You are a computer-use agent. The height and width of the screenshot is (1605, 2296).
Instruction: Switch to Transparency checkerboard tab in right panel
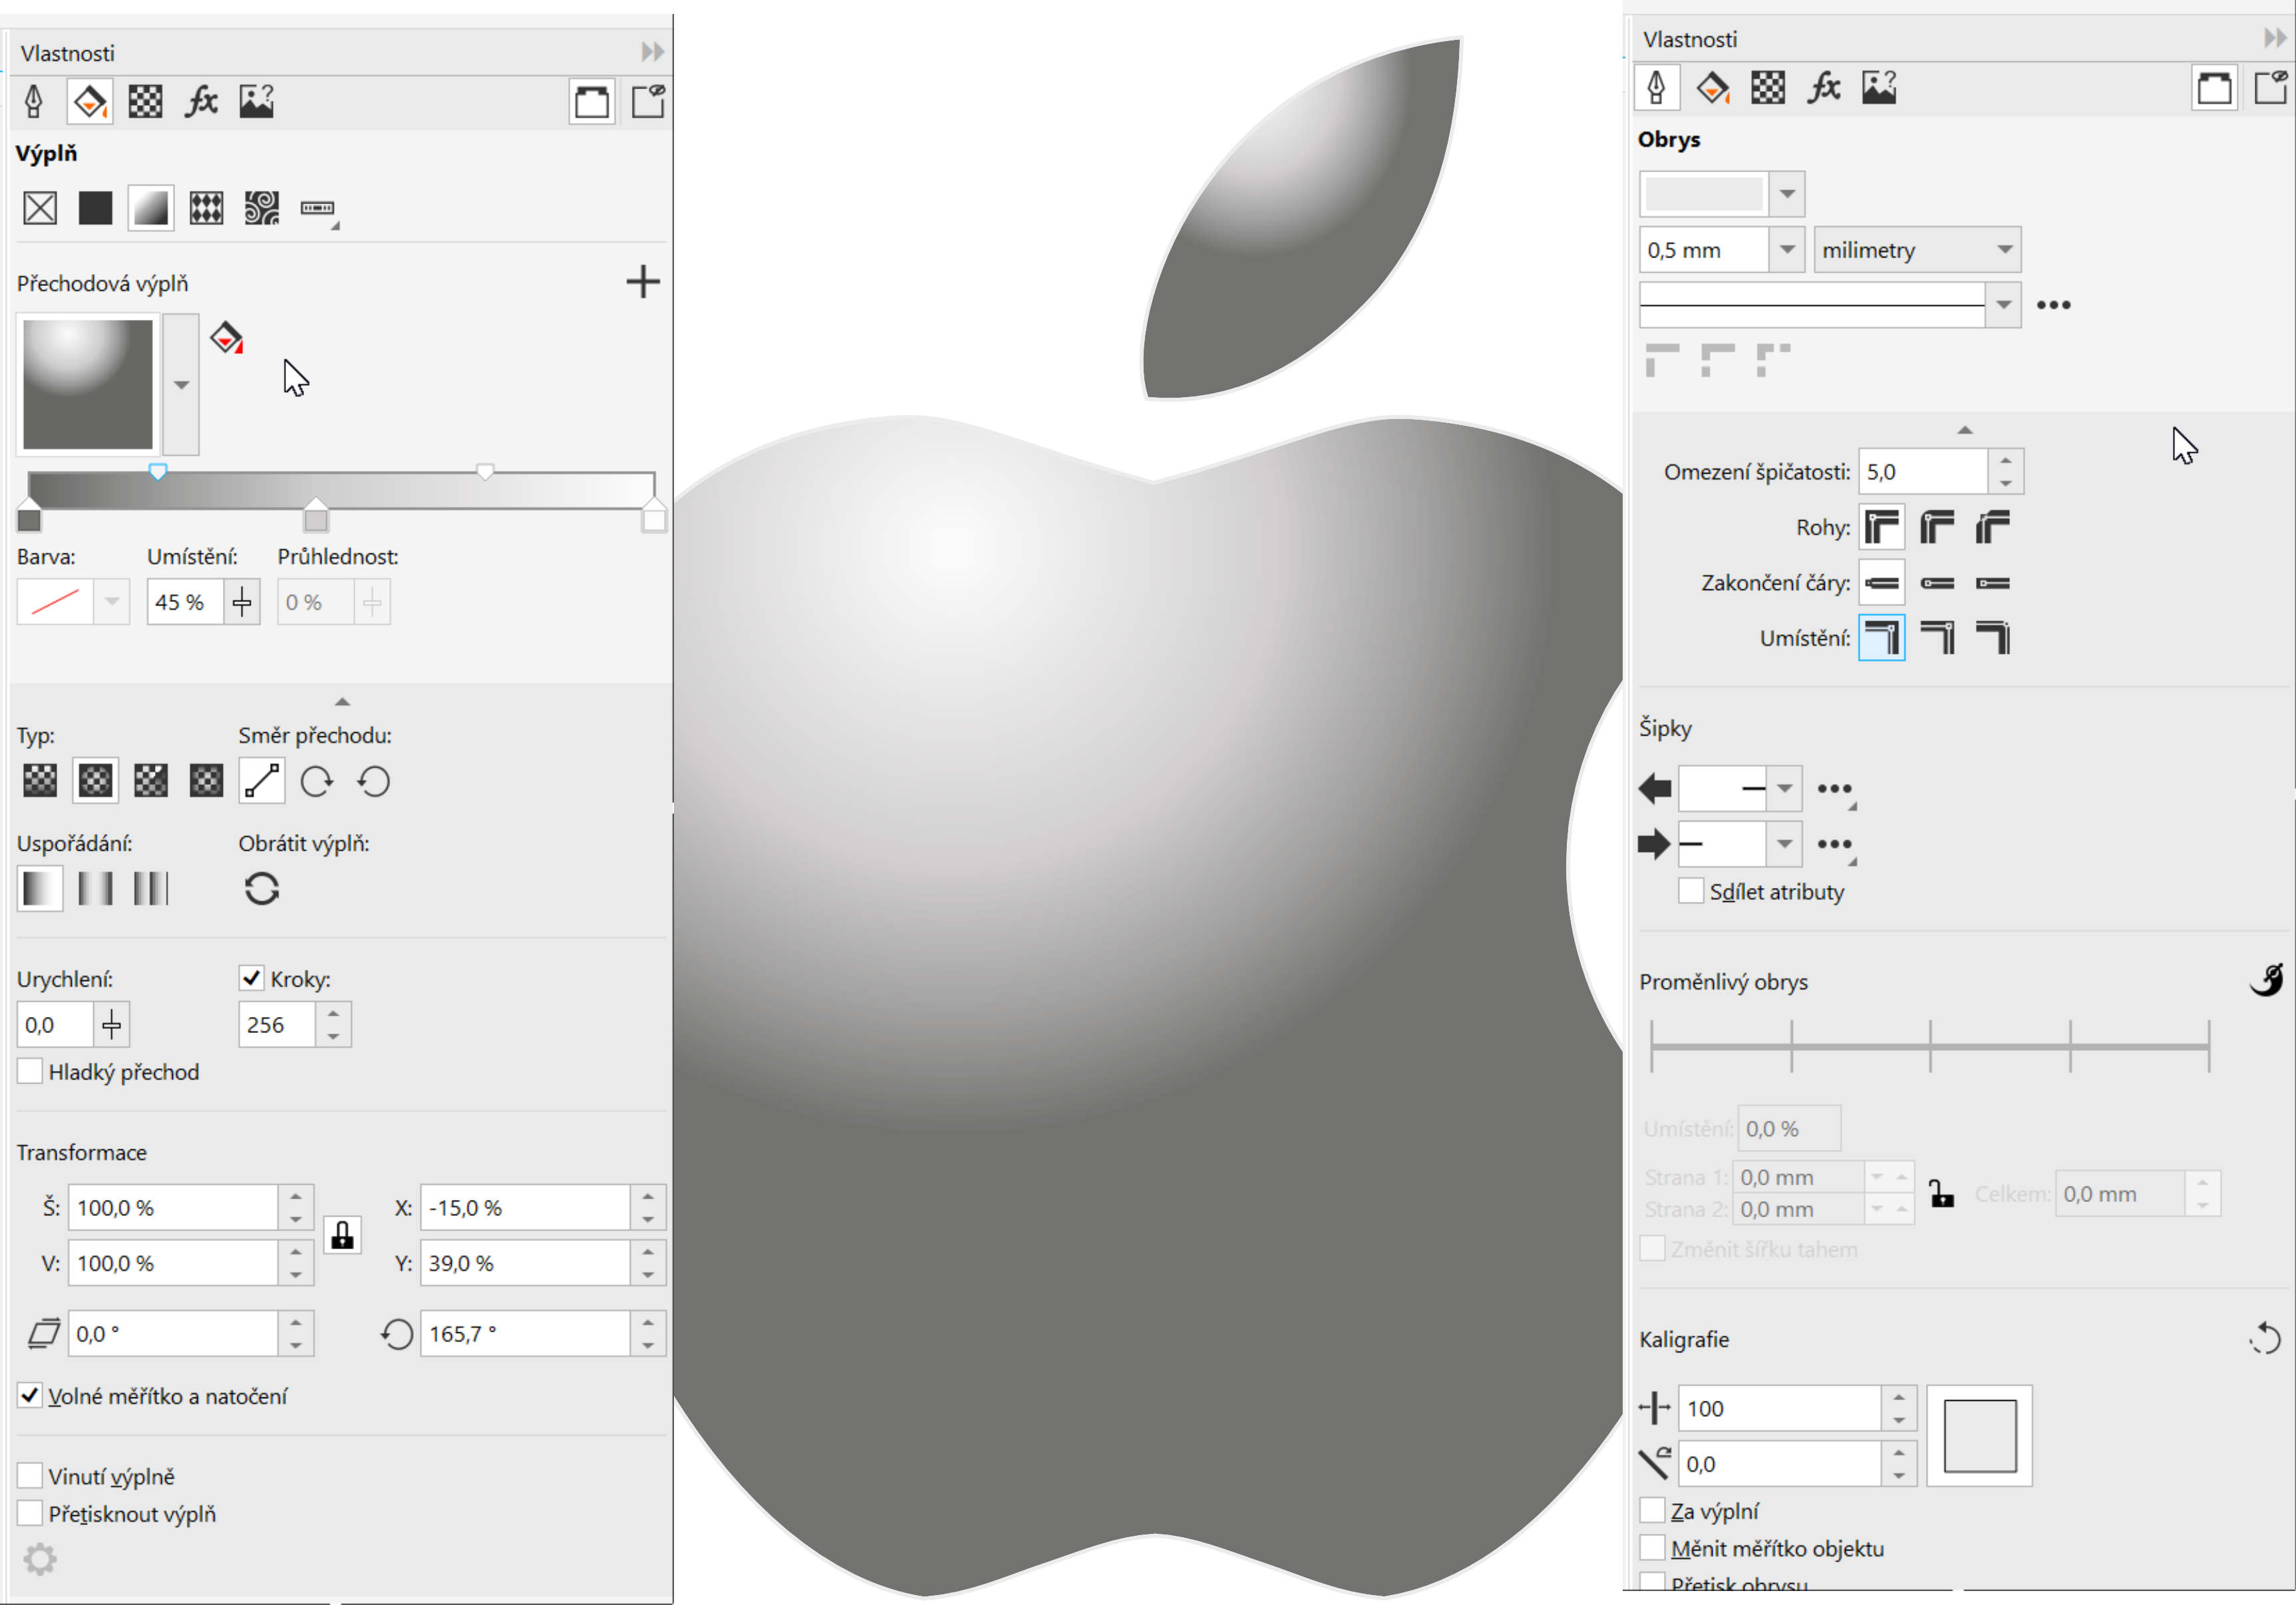[x=1767, y=88]
